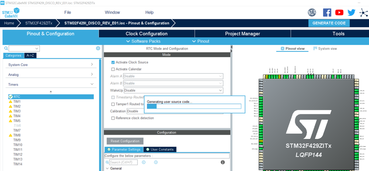This screenshot has height=171, width=369.
Task: Select the Pinout & Configuration tab
Action: click(x=50, y=34)
